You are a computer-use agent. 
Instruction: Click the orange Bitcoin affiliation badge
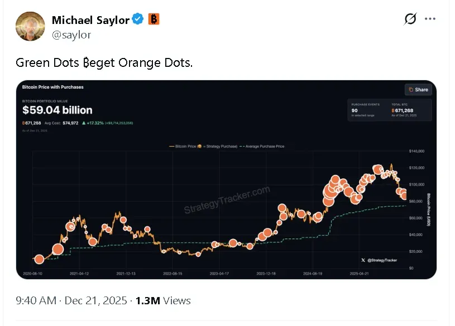point(154,20)
